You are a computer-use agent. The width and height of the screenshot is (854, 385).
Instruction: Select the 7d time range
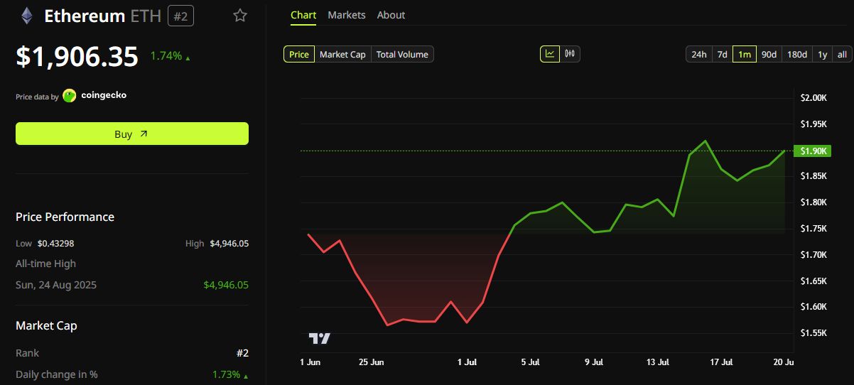(722, 54)
